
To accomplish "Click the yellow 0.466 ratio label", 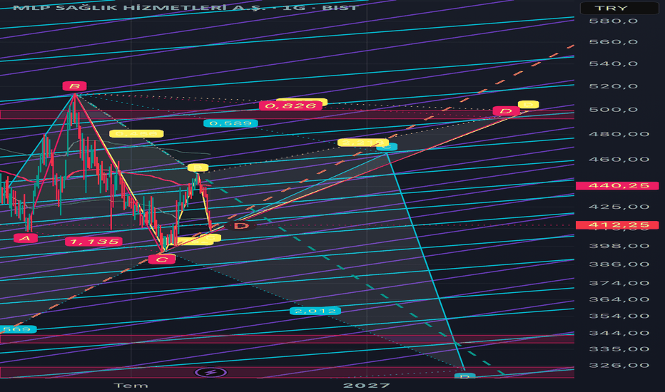I will (x=136, y=133).
